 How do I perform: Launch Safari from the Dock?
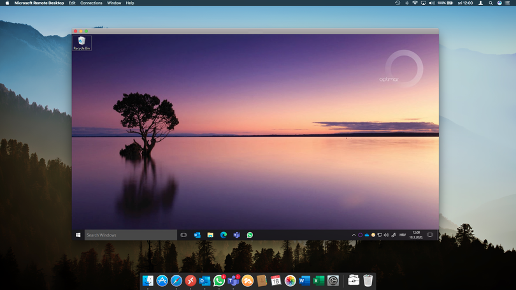176,281
